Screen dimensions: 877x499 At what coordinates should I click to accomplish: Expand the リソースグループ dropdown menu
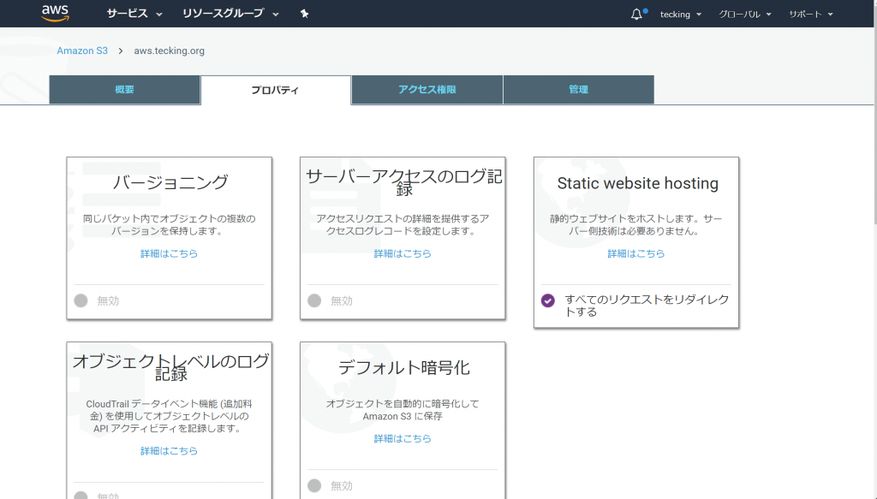230,14
